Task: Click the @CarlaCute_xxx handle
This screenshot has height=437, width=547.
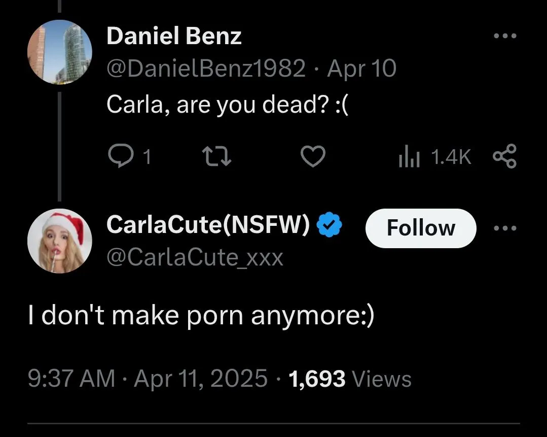Action: 195,258
